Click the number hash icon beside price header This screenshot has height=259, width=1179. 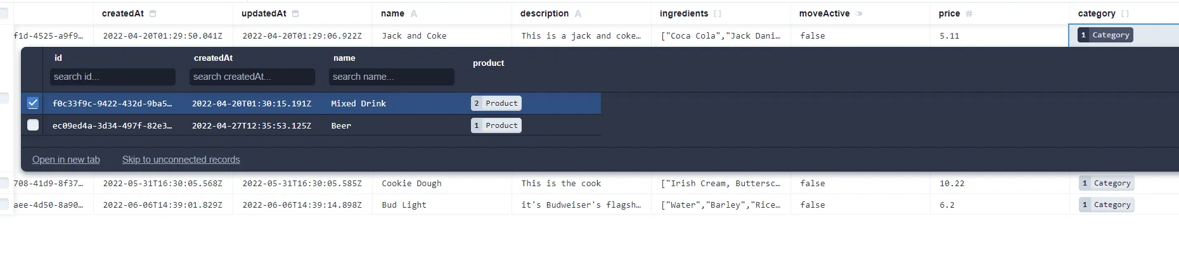(x=969, y=13)
